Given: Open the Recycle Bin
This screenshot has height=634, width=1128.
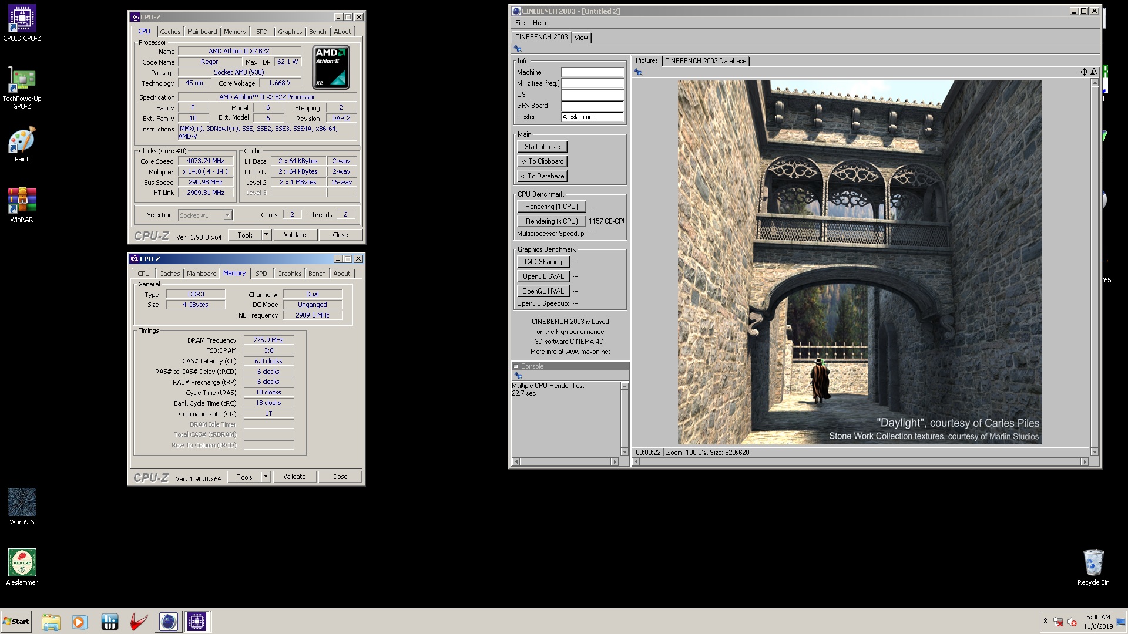Looking at the screenshot, I should click(1093, 567).
